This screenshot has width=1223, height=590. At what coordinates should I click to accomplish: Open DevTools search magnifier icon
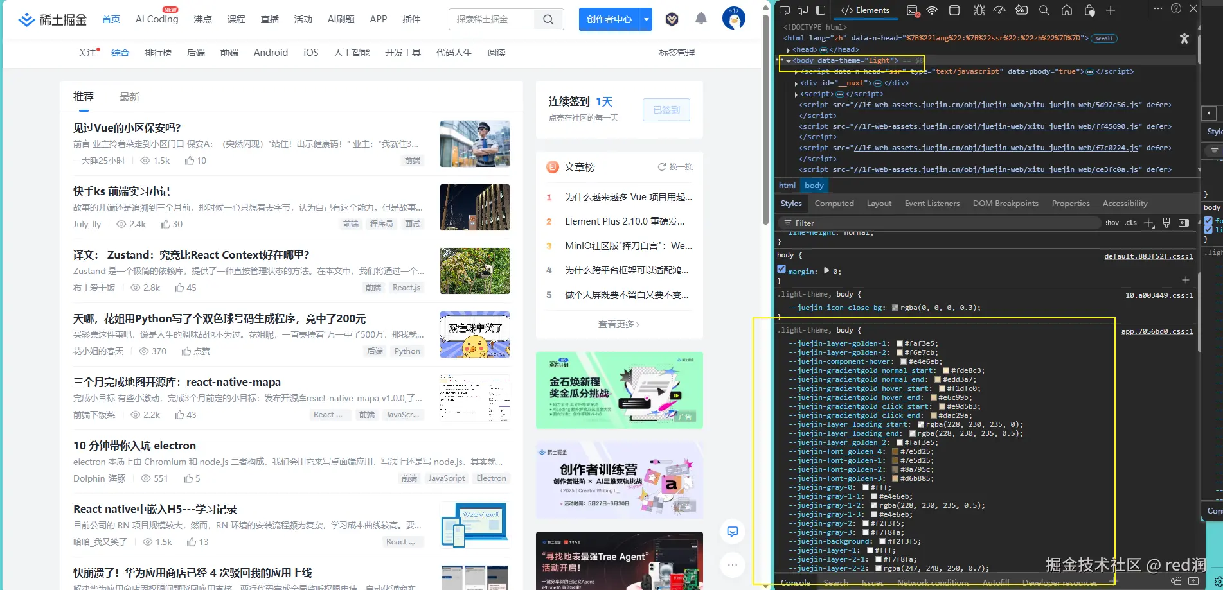coord(1044,10)
